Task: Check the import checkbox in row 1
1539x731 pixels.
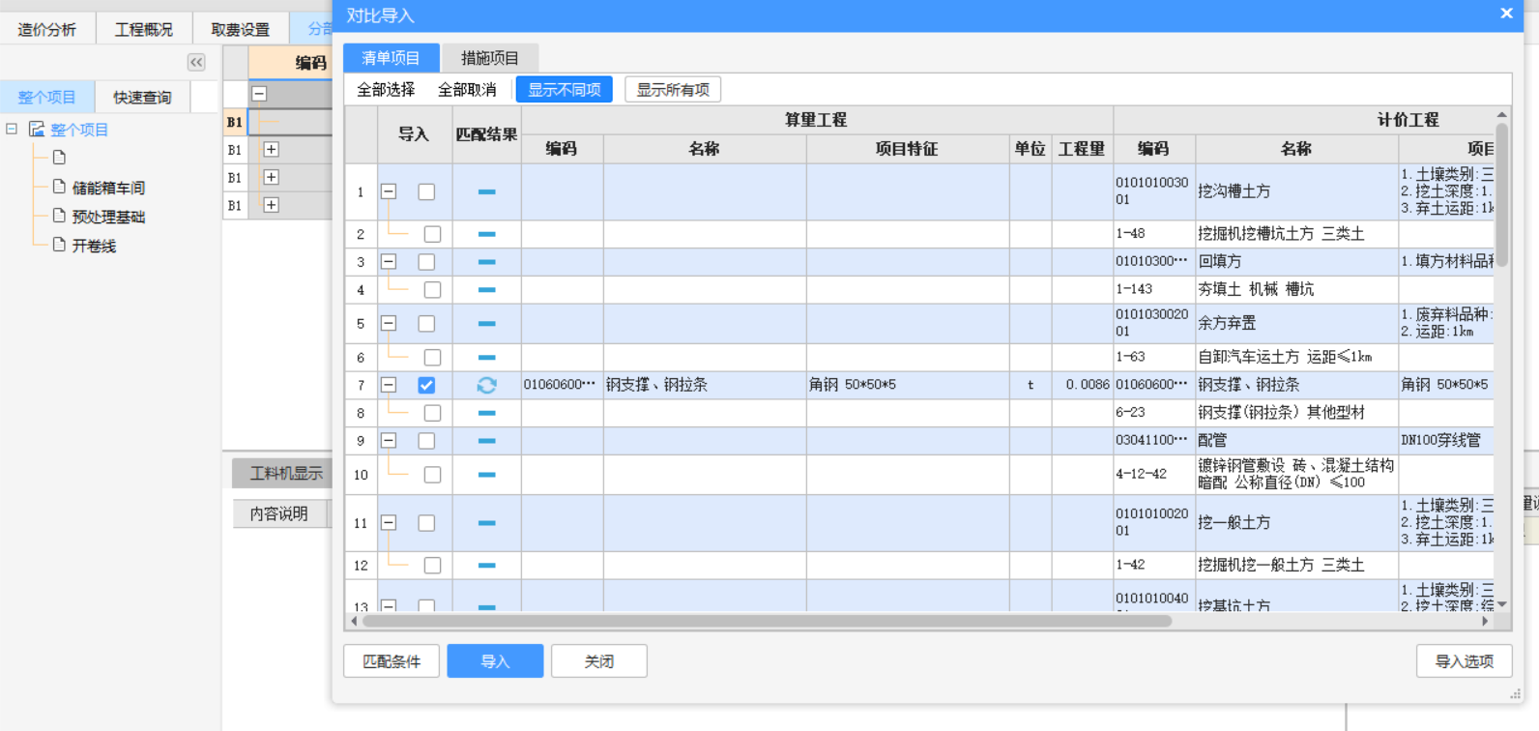Action: (426, 191)
